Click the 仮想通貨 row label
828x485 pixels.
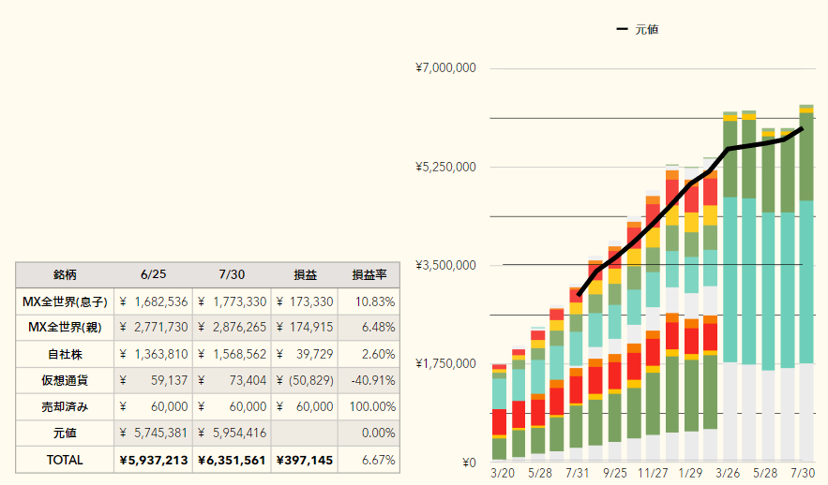[x=65, y=381]
